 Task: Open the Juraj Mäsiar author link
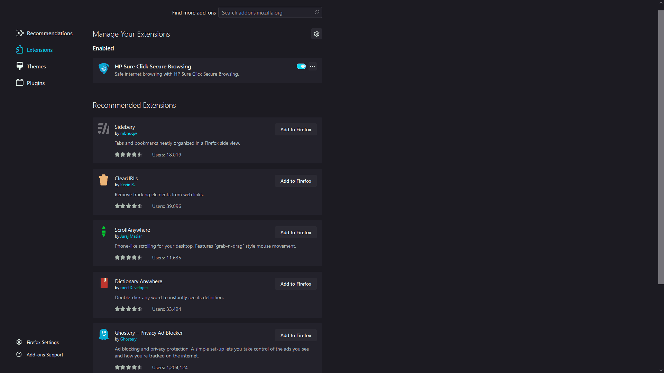coord(131,236)
